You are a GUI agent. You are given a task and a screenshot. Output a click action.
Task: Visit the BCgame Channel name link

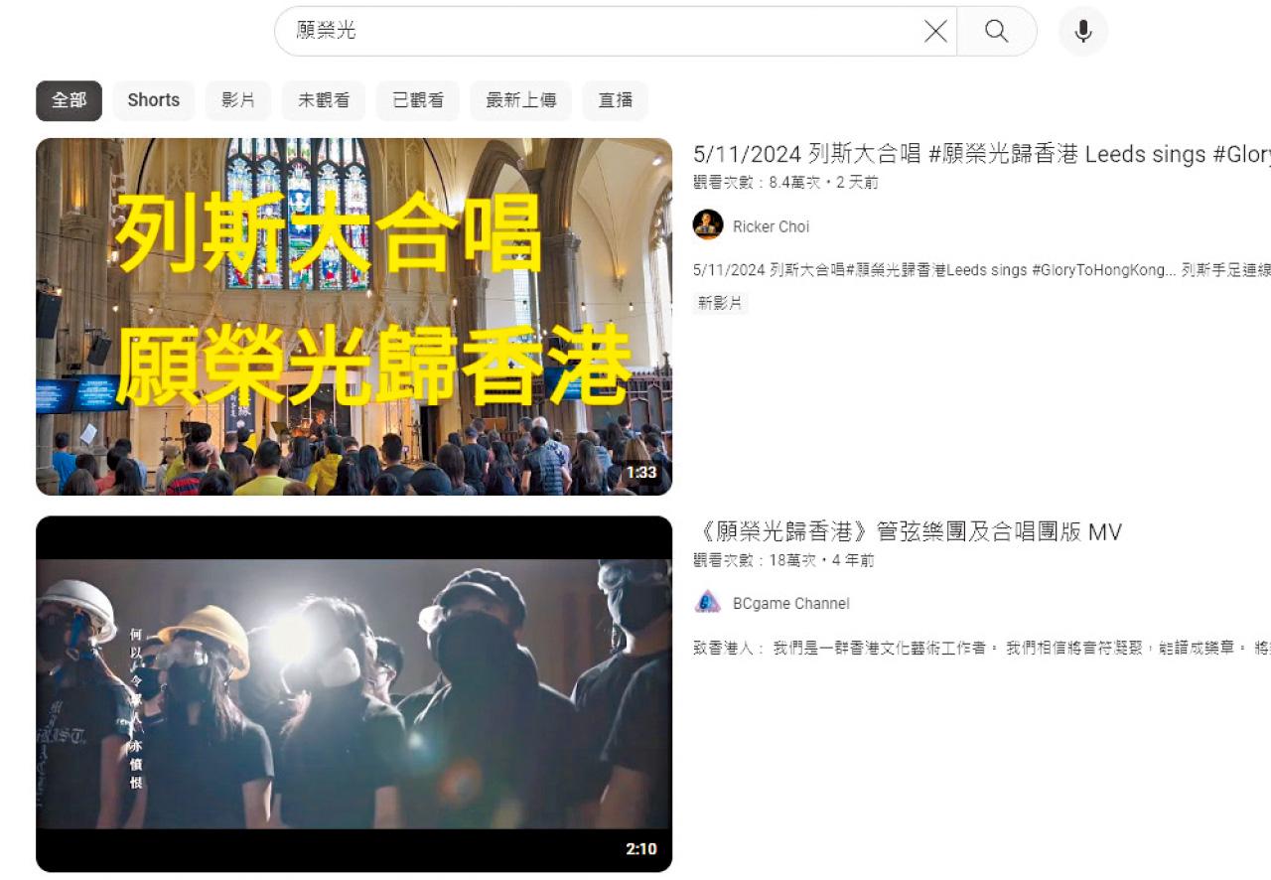click(x=790, y=603)
